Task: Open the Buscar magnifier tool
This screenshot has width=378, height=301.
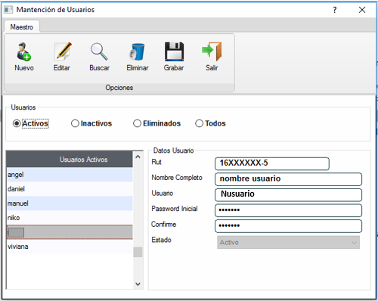Action: pos(99,51)
